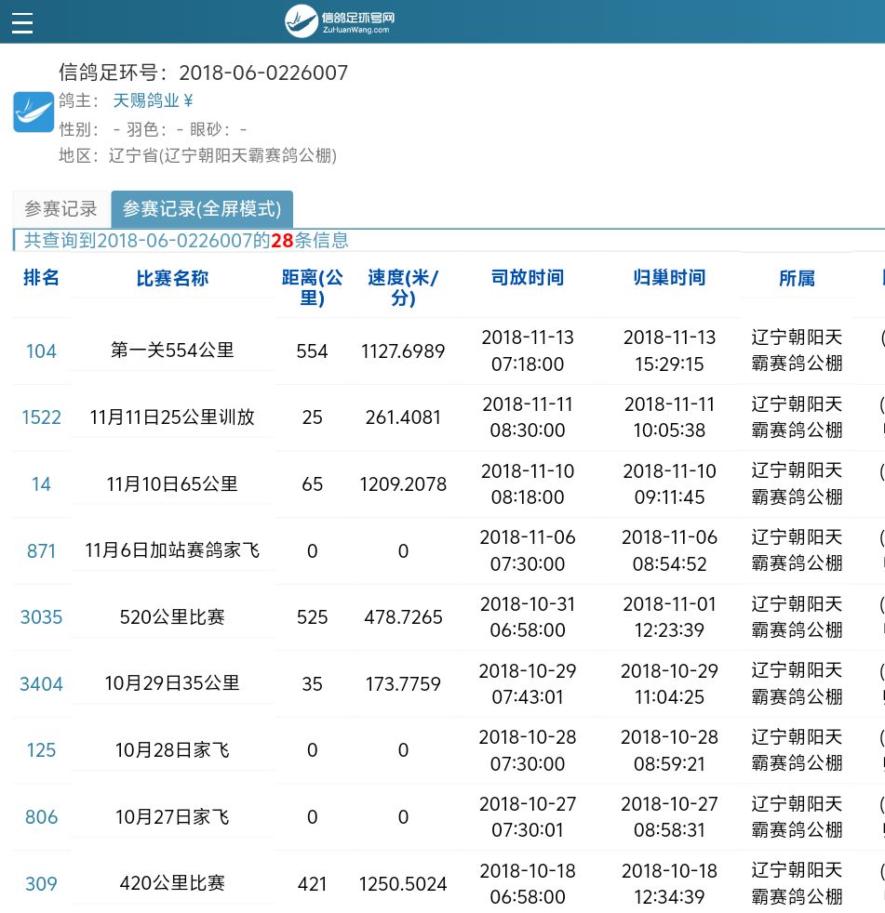Screen dimensions: 885x913
Task: Click the 排名 column header
Action: point(41,278)
